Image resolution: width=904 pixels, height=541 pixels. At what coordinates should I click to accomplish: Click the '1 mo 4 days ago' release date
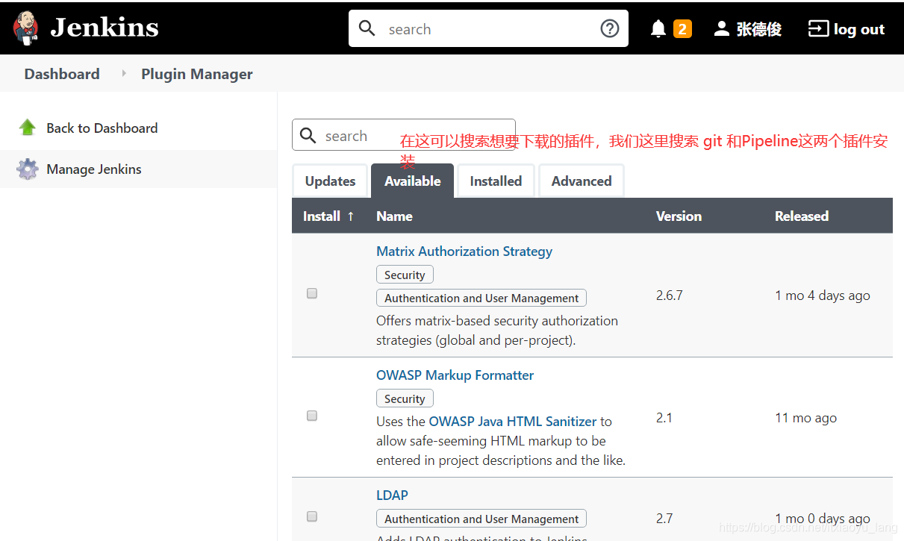[823, 295]
